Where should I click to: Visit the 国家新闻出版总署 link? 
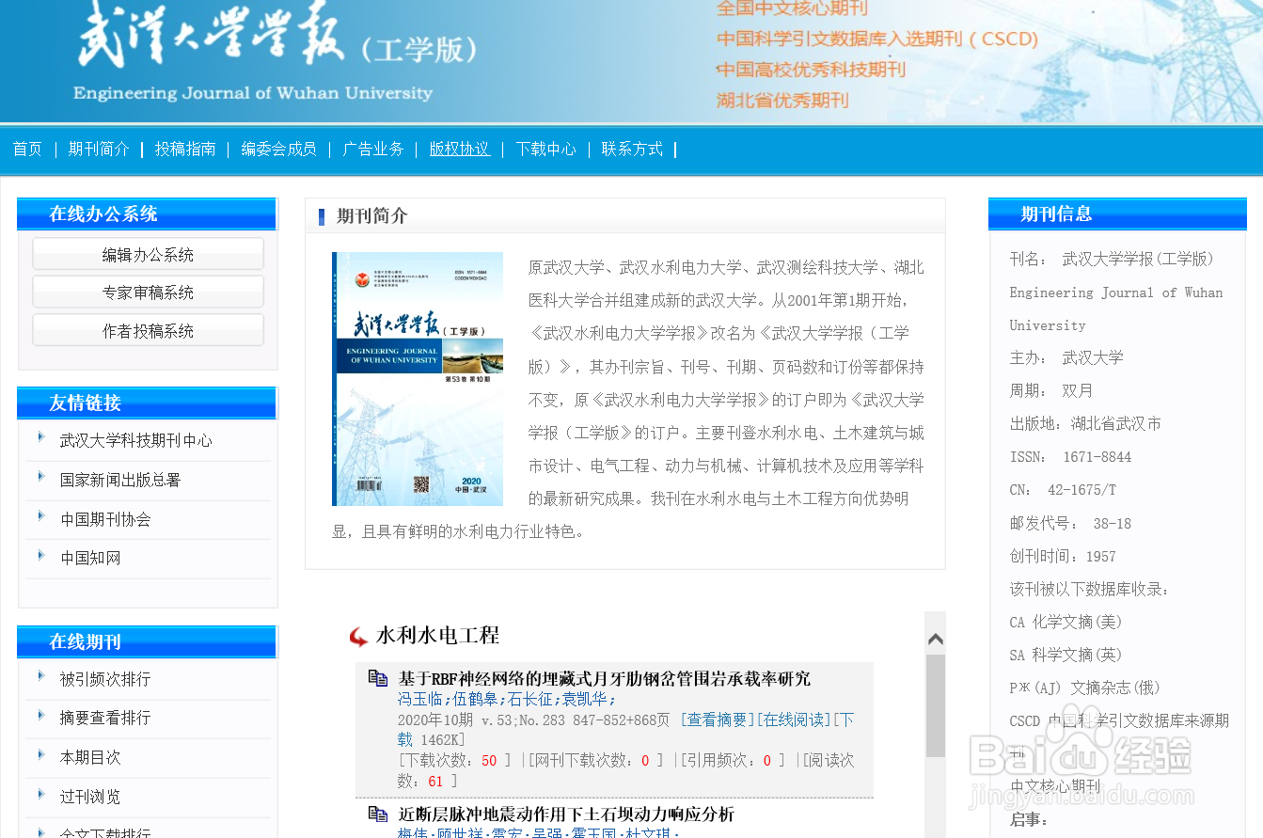(120, 480)
